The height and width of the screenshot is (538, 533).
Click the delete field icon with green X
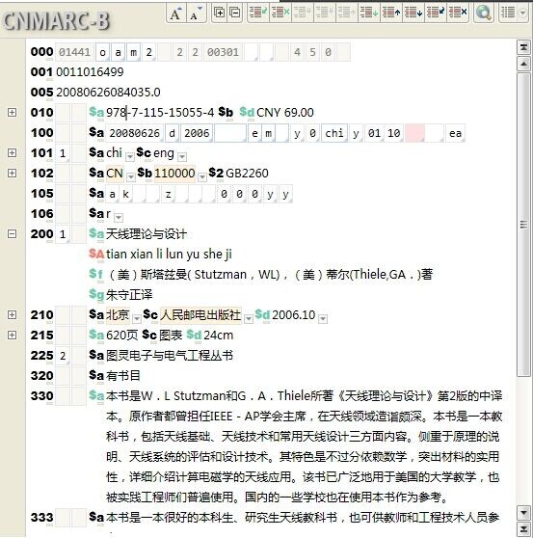click(280, 13)
